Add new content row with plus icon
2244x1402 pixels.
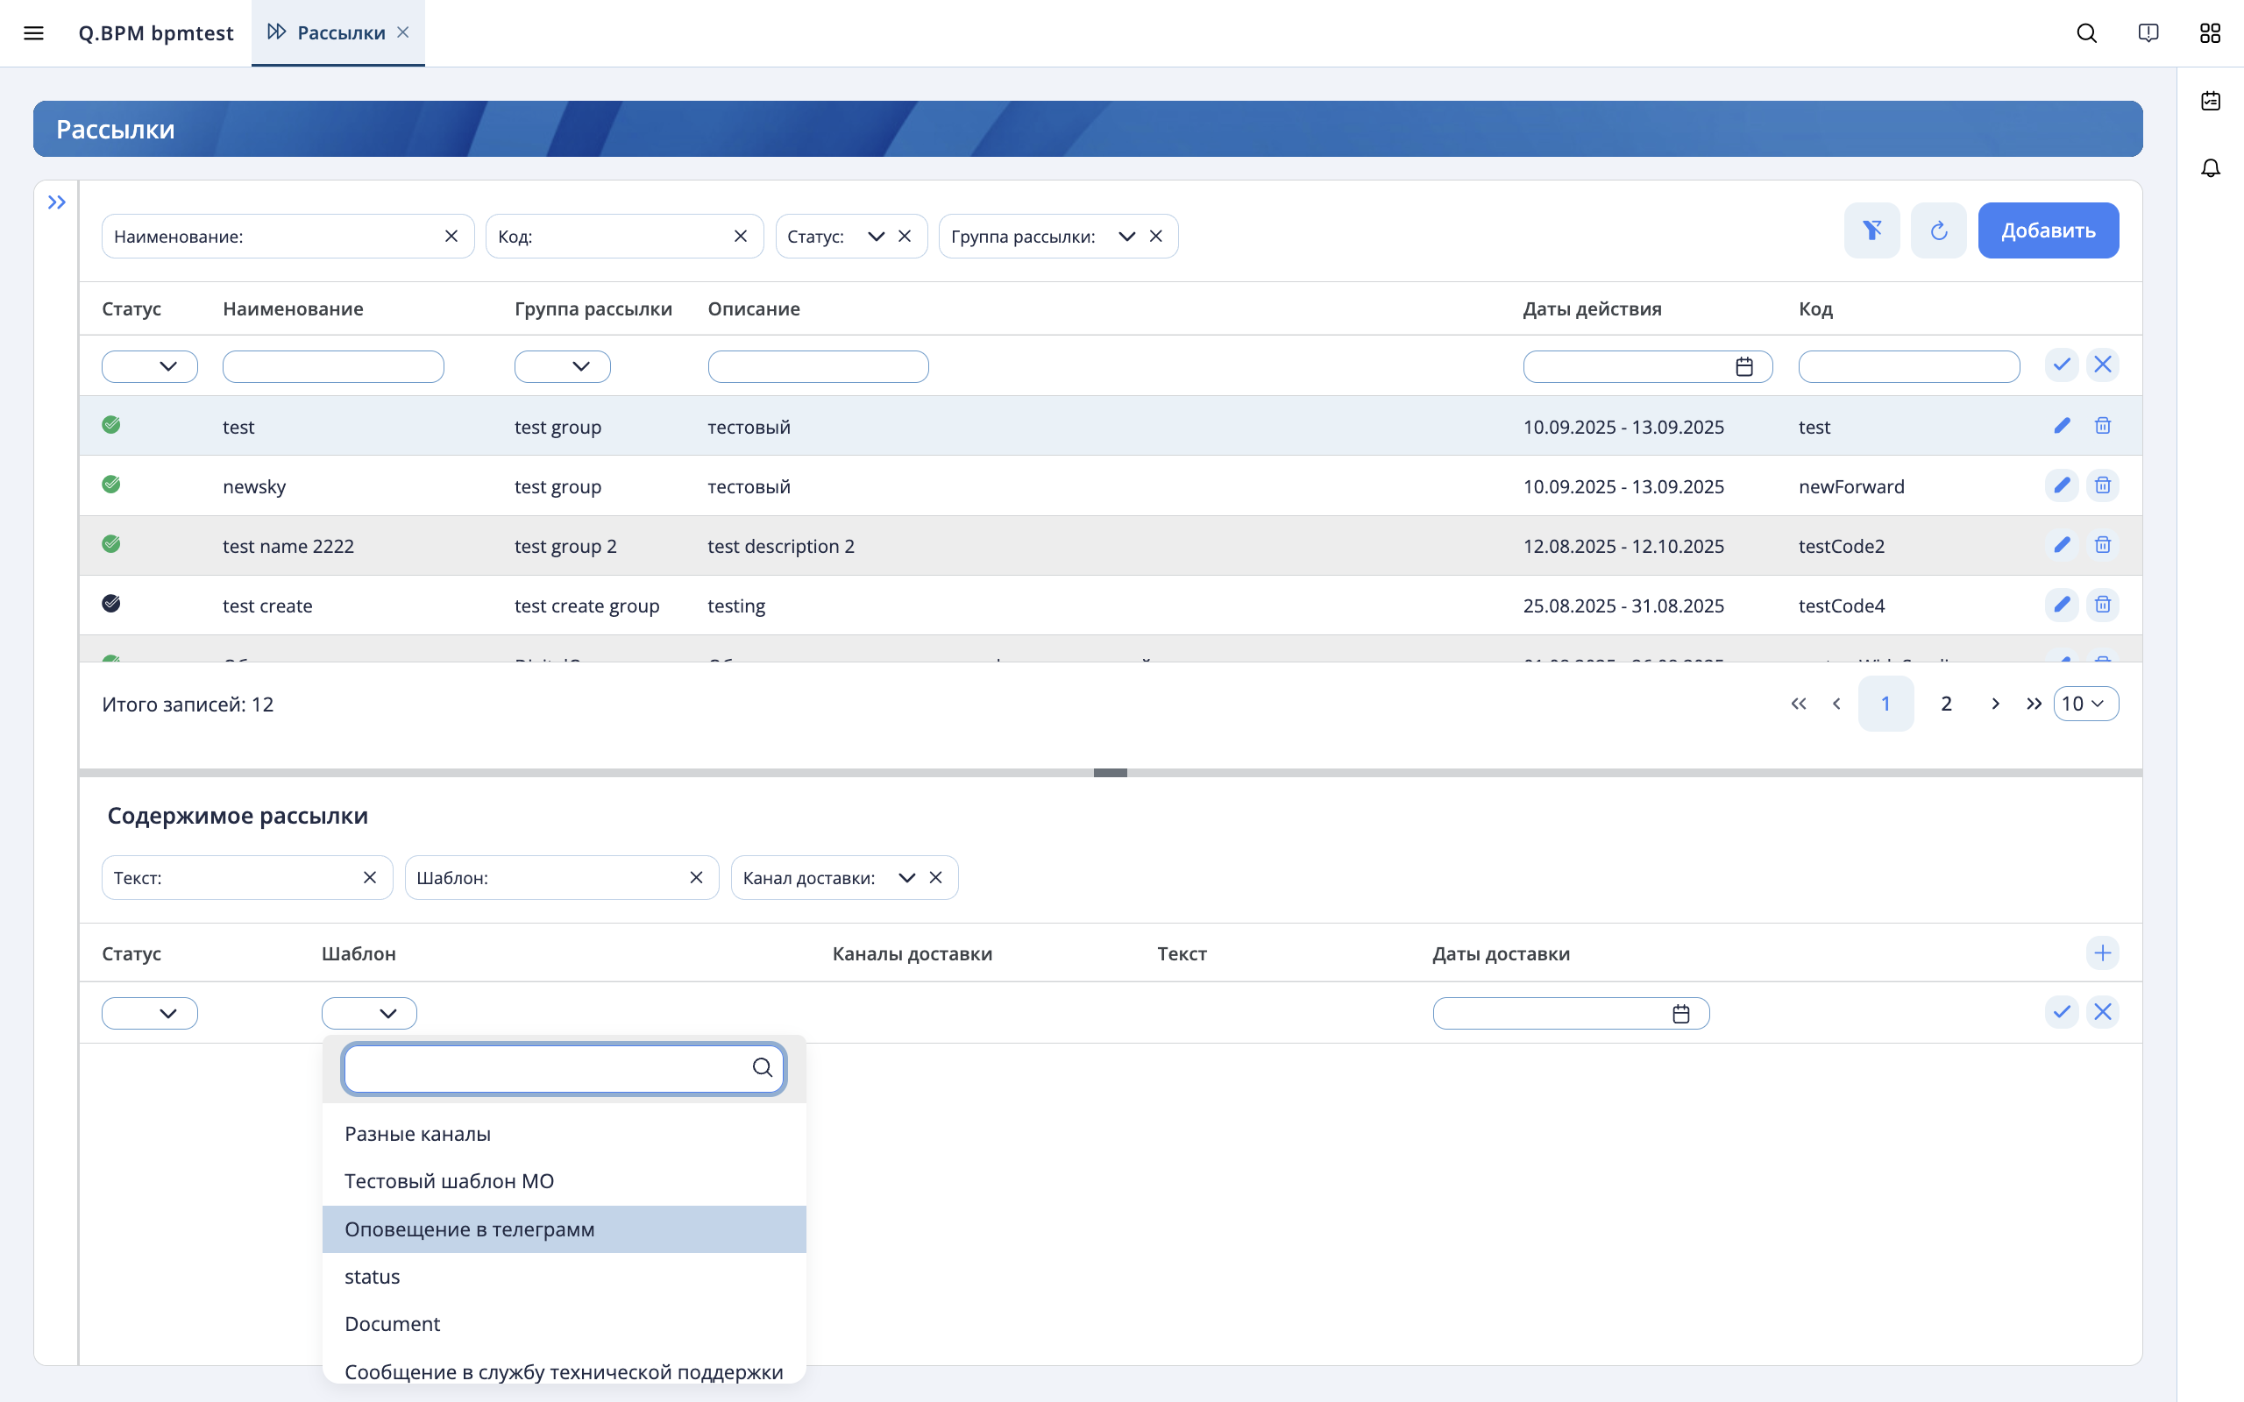2102,952
